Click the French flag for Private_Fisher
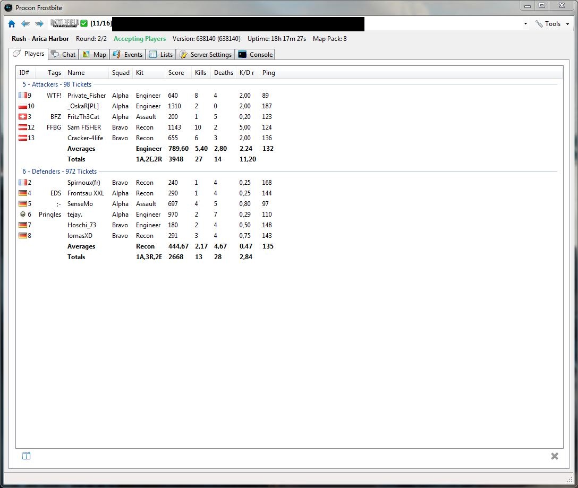Image resolution: width=578 pixels, height=488 pixels. pyautogui.click(x=23, y=96)
